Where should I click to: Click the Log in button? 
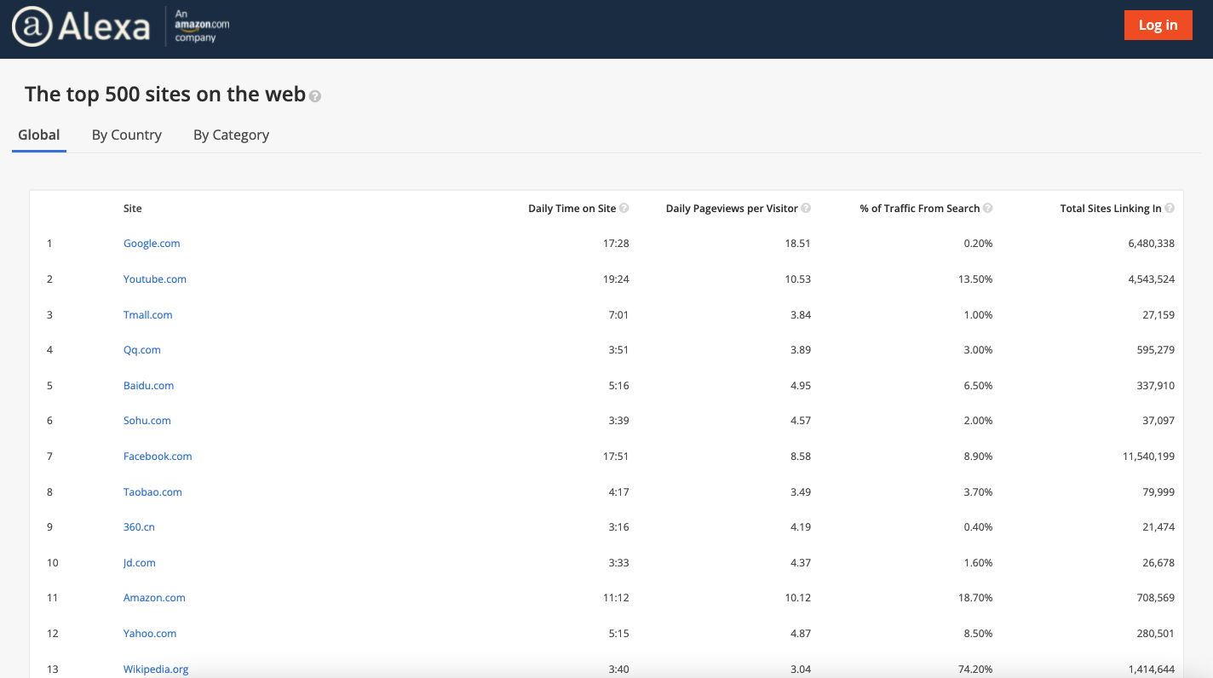coord(1158,25)
